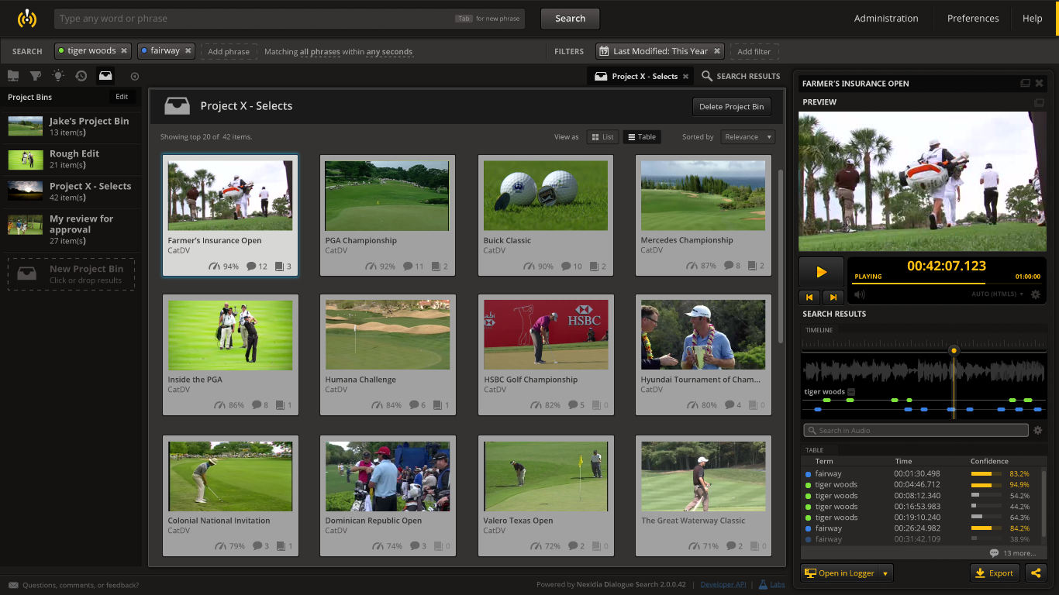The width and height of the screenshot is (1059, 595).
Task: Expand the preview video to fullscreen icon
Action: coord(1039,102)
